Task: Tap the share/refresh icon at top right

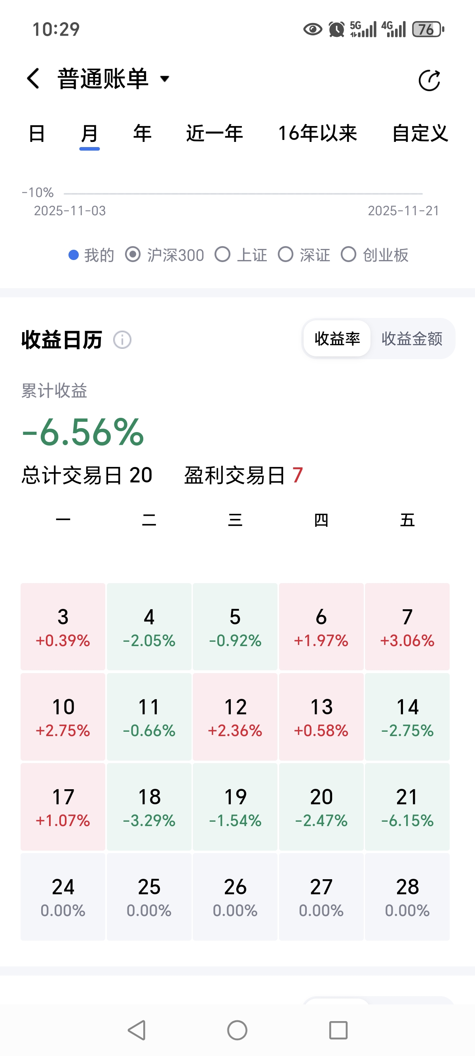Action: (x=429, y=80)
